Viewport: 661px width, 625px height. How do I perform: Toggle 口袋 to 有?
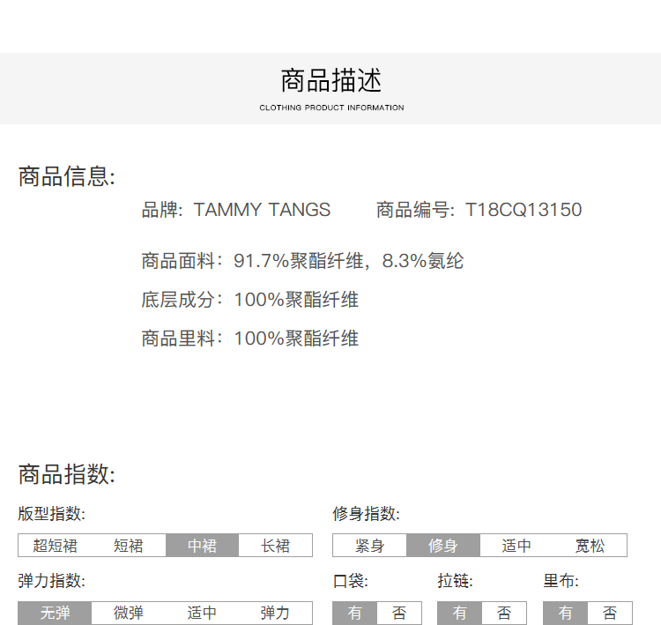(x=355, y=613)
